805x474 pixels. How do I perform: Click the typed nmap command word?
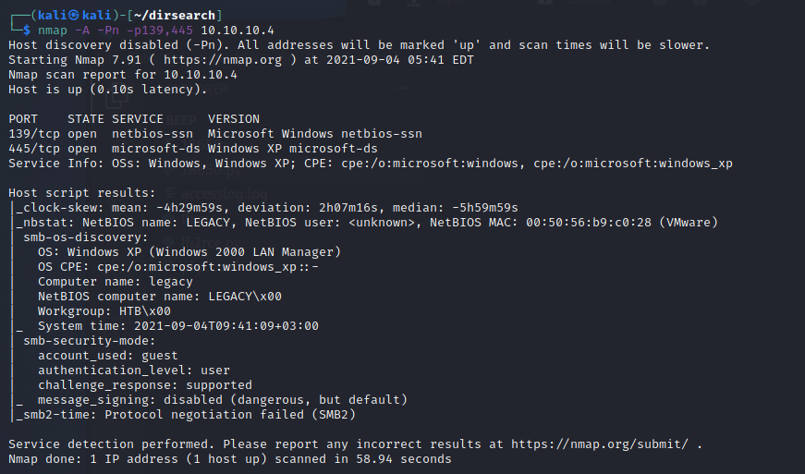click(53, 30)
